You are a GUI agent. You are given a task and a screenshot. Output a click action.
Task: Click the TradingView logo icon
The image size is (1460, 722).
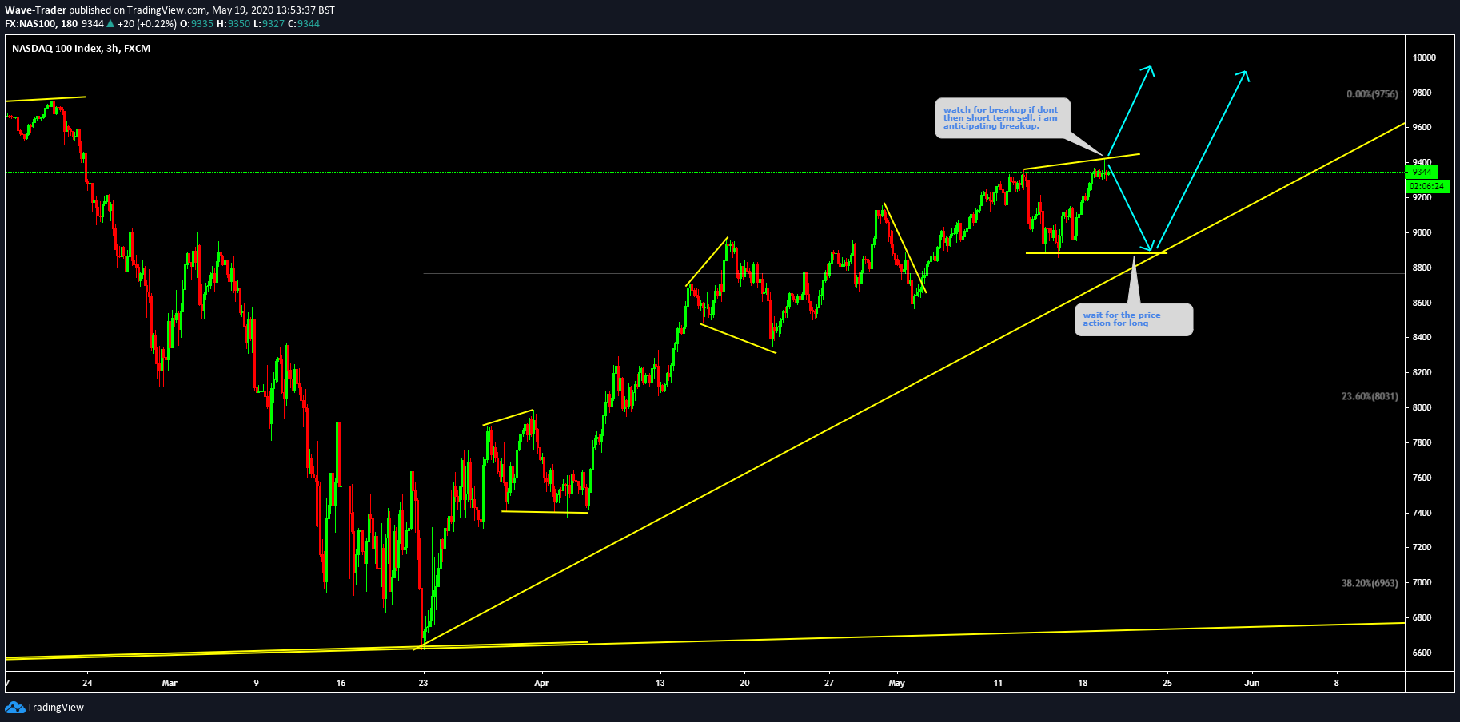(x=14, y=708)
